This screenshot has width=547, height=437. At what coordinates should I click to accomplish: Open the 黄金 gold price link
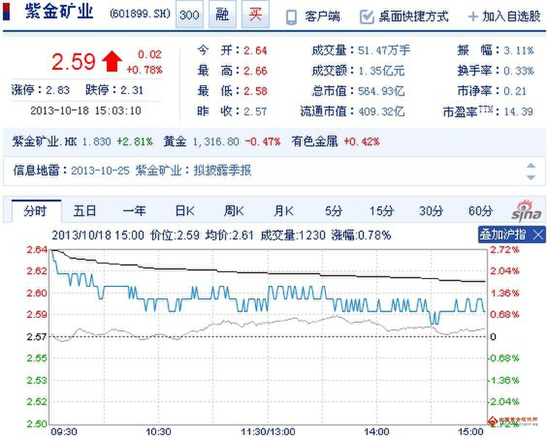(x=175, y=141)
